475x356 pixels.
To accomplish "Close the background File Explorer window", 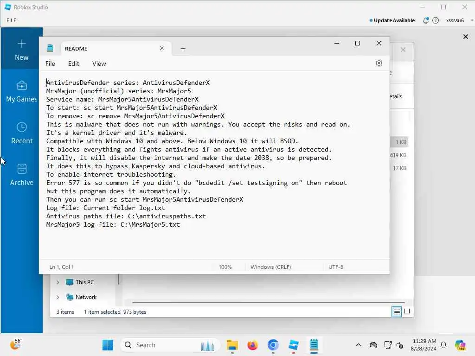I will [x=403, y=50].
